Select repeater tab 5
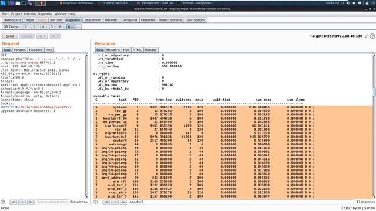 coord(53,27)
